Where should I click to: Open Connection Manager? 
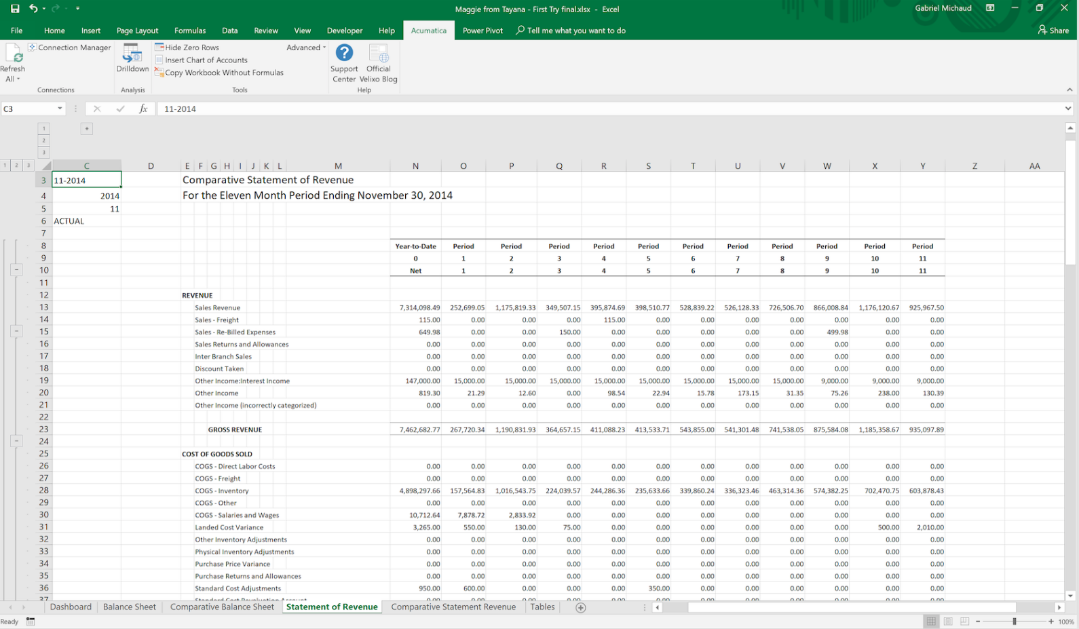(69, 47)
